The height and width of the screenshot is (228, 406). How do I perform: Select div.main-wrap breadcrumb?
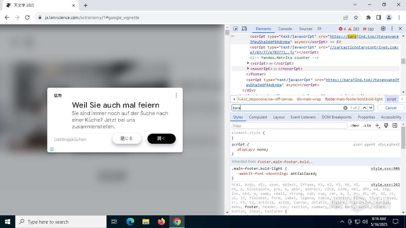click(x=309, y=99)
